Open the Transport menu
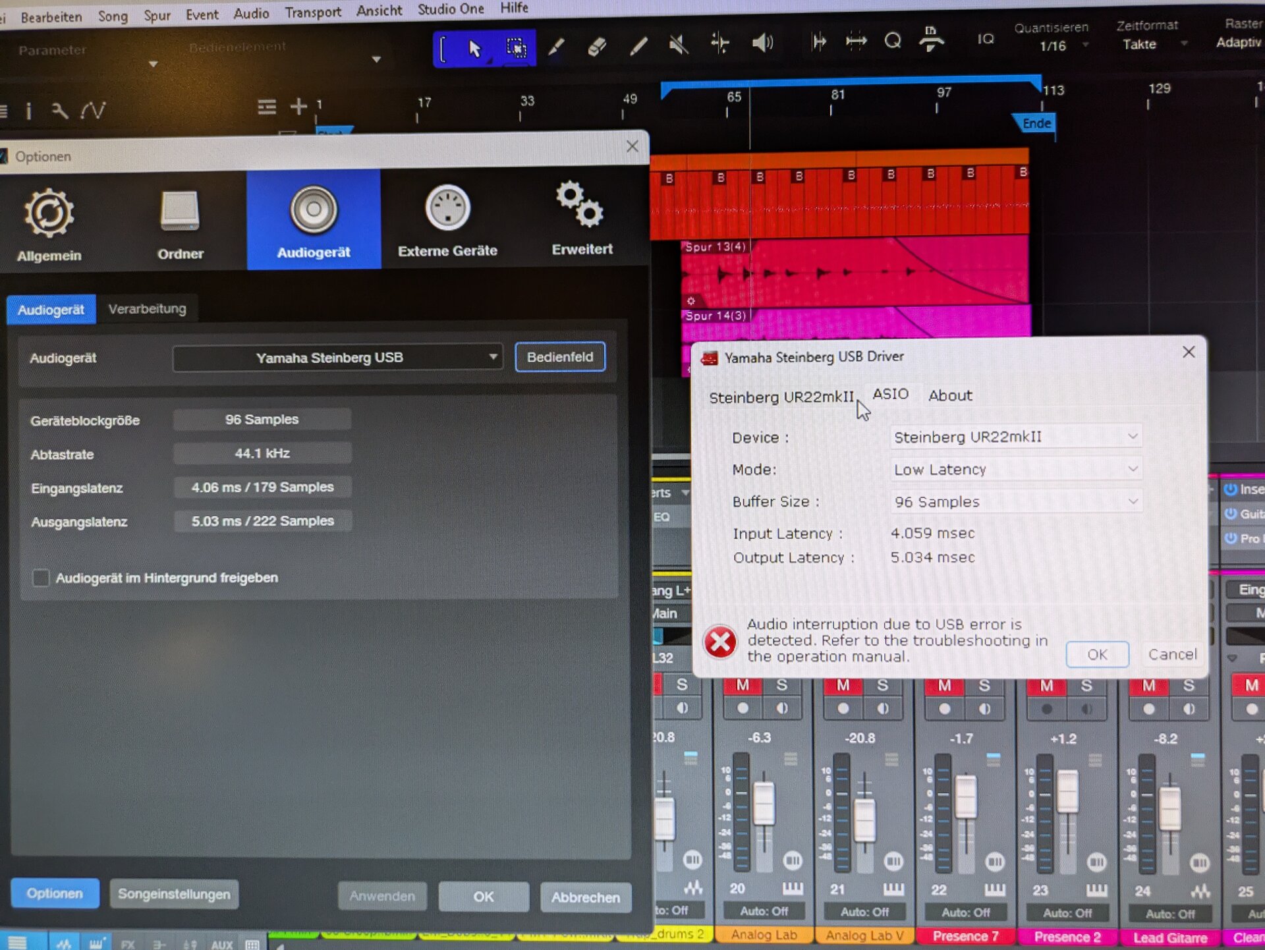 coord(313,12)
